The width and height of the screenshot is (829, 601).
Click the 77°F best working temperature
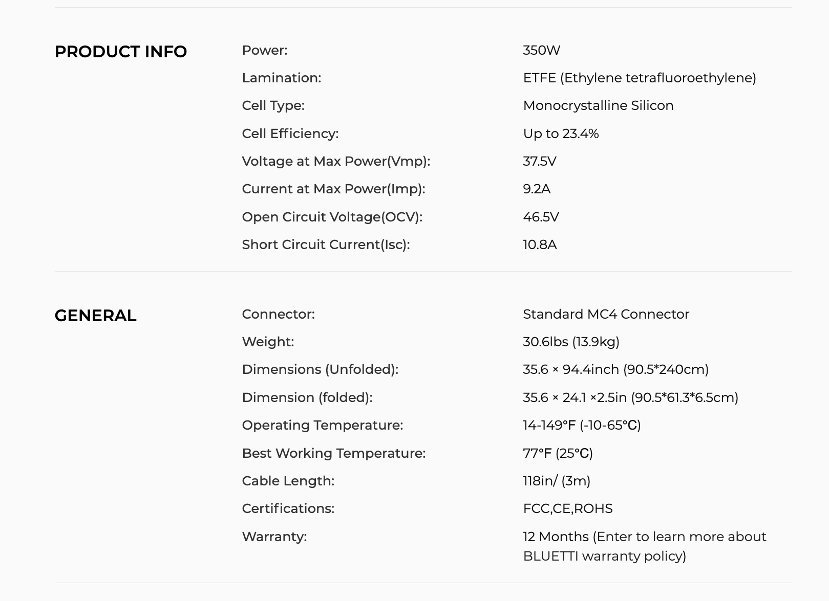(x=558, y=453)
